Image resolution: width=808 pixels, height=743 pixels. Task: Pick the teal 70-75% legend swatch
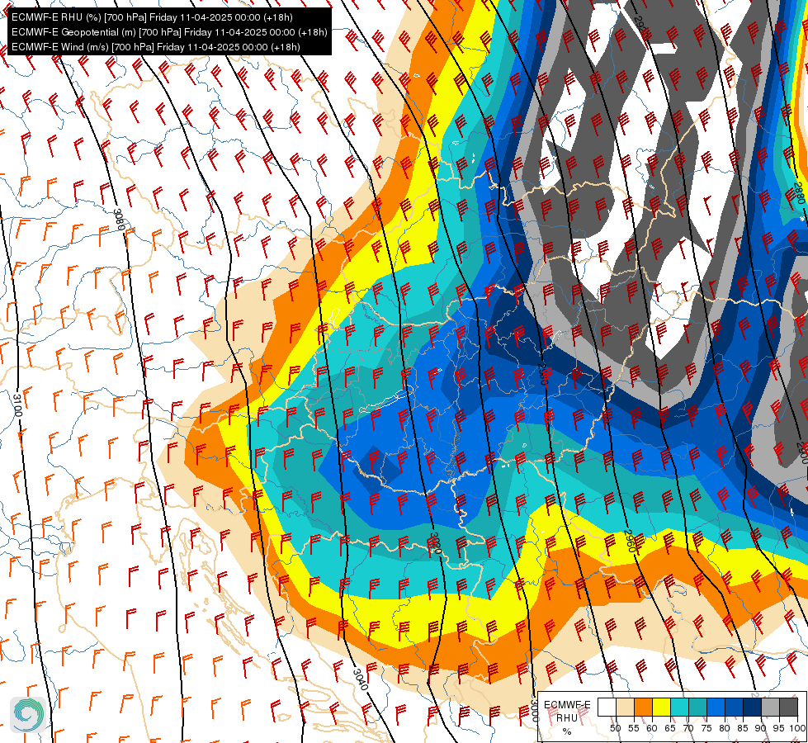click(697, 708)
